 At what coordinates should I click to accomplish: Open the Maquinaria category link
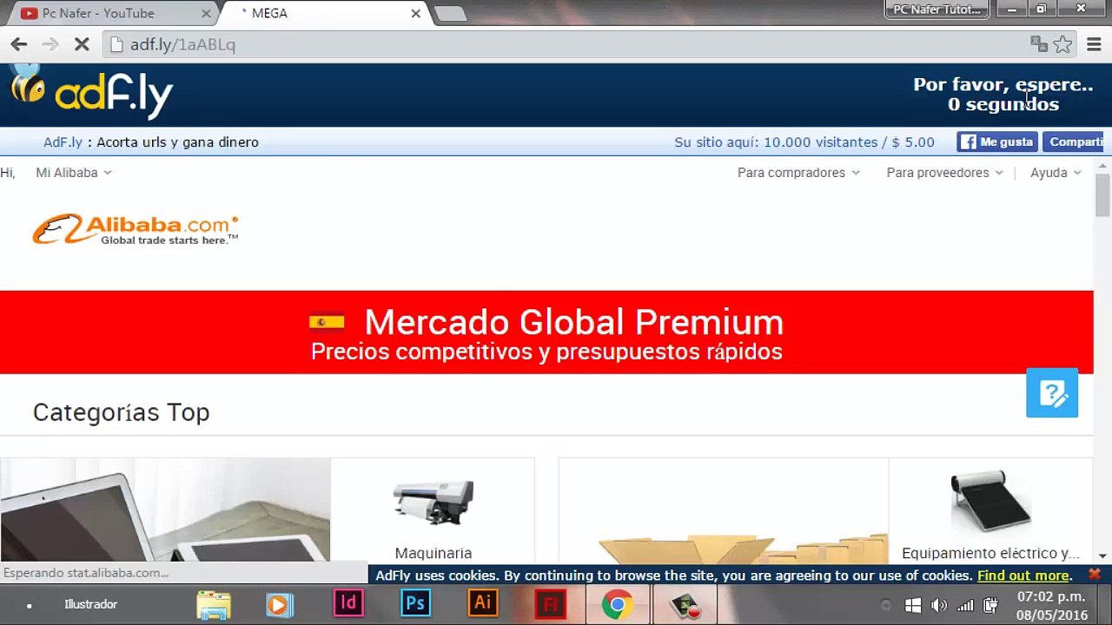tap(434, 554)
